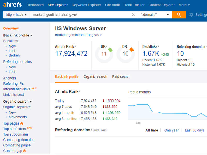Switch to the Backlink profile tab
This screenshot has height=155, width=207.
point(67,77)
